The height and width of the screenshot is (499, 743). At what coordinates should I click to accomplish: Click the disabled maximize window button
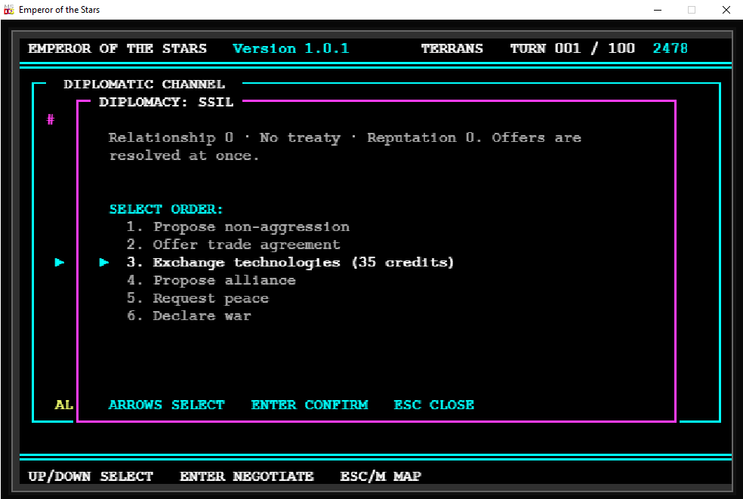692,10
